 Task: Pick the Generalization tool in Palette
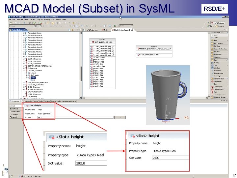coord(219,73)
